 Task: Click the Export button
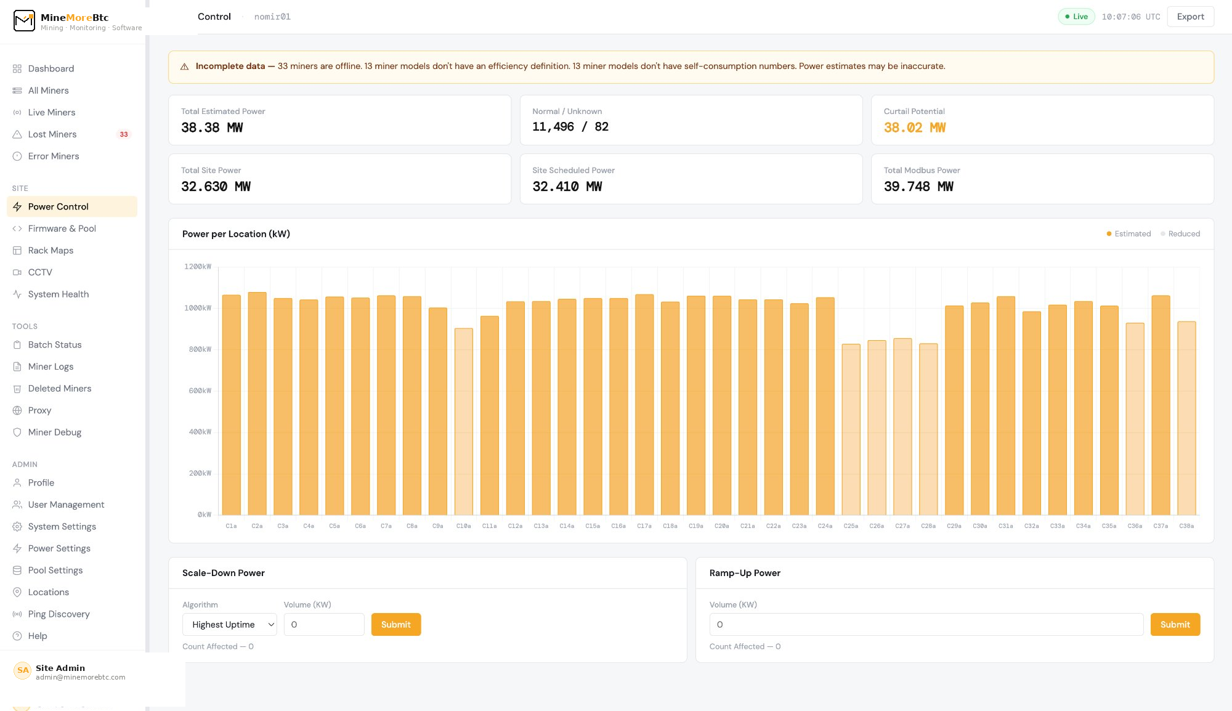coord(1190,16)
